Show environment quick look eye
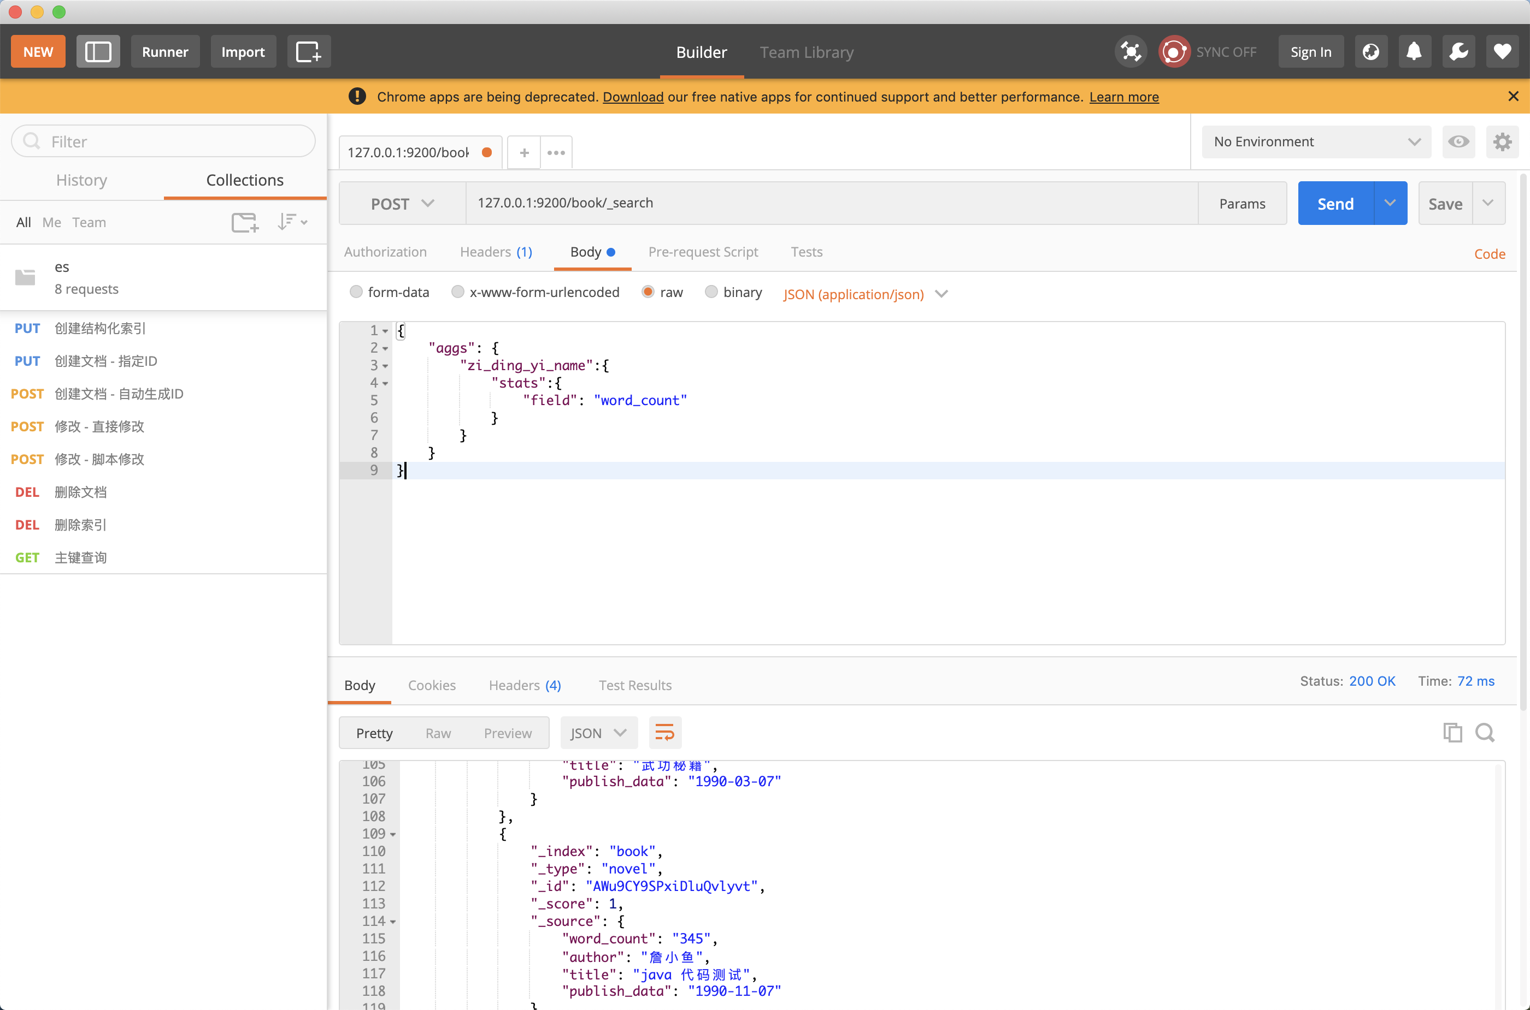The image size is (1530, 1010). click(x=1458, y=142)
